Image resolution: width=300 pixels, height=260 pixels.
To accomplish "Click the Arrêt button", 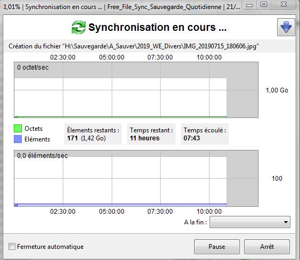I will tap(267, 246).
